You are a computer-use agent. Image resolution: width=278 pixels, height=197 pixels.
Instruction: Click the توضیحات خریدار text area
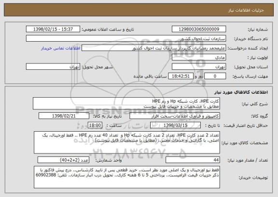point(127,177)
